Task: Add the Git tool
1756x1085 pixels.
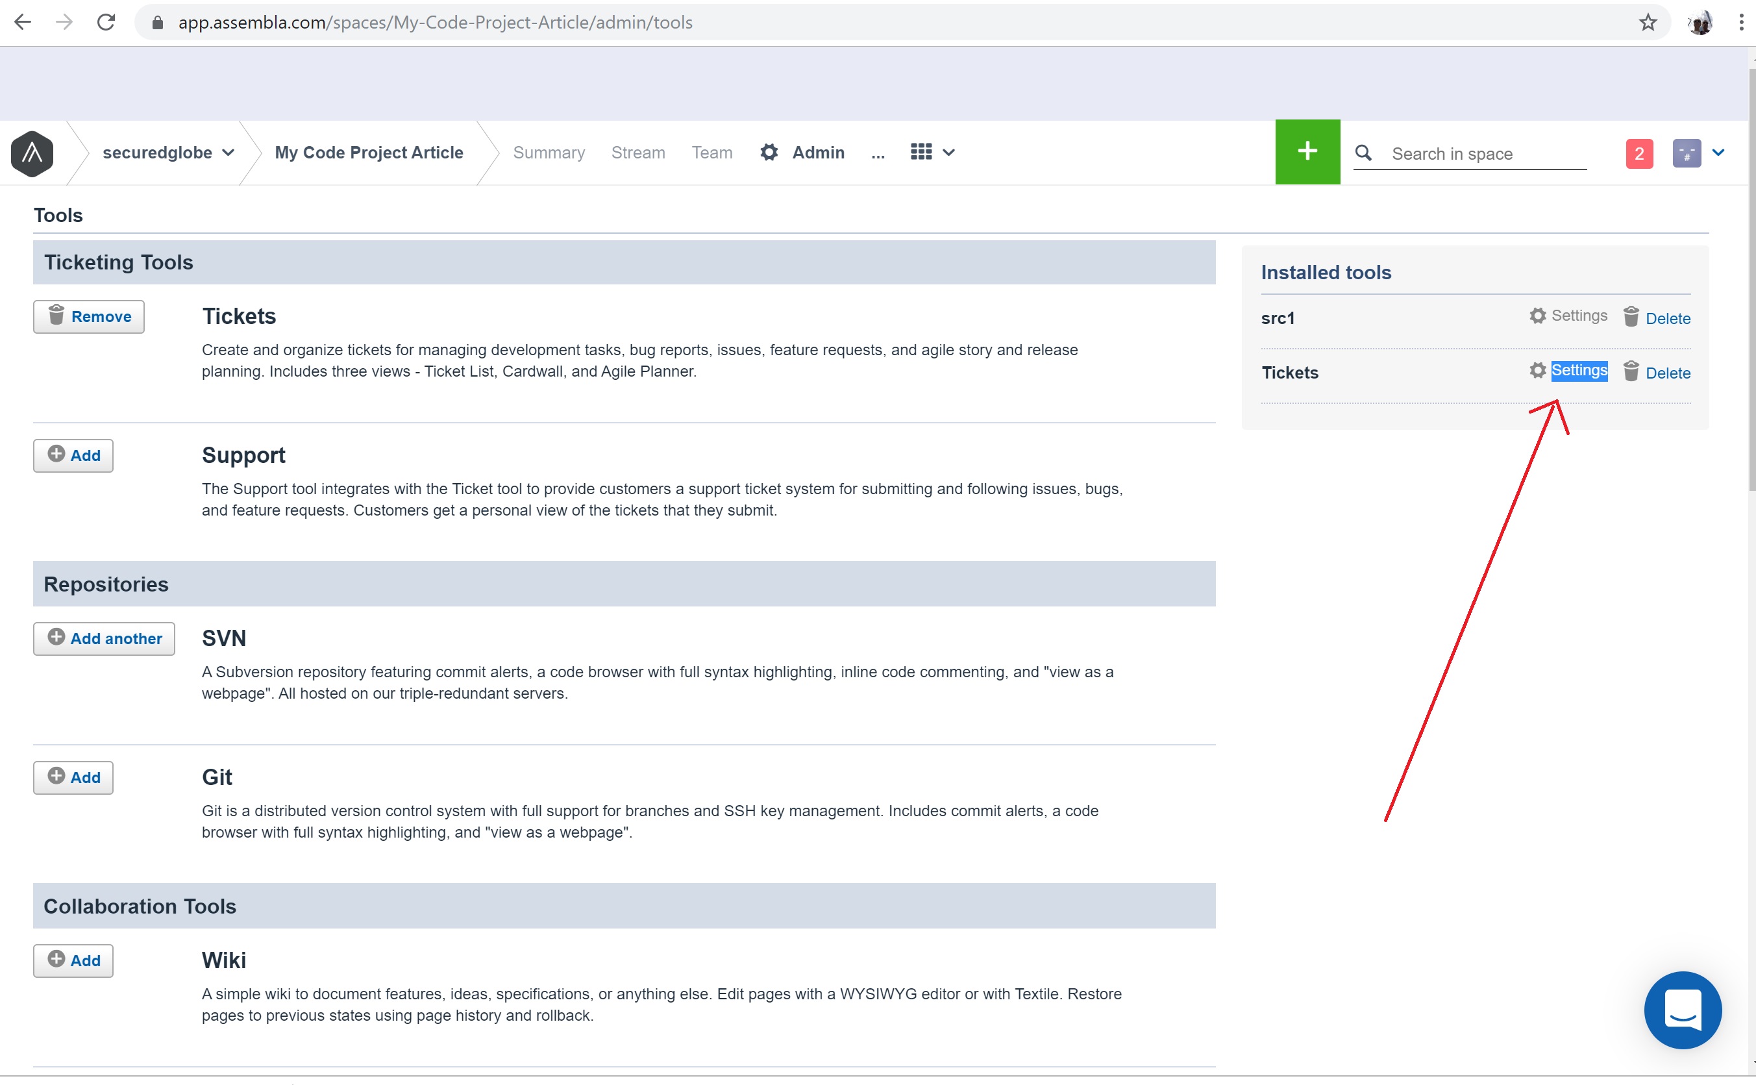Action: coord(73,777)
